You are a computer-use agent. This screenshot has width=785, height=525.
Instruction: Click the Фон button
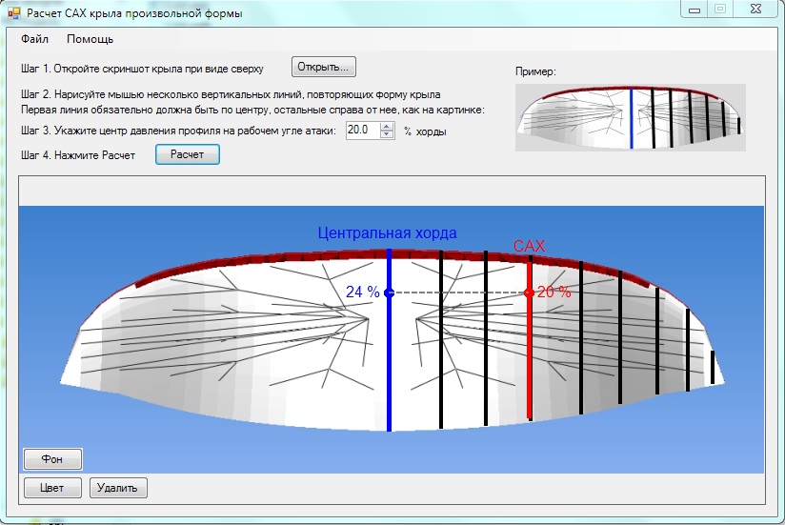click(52, 458)
